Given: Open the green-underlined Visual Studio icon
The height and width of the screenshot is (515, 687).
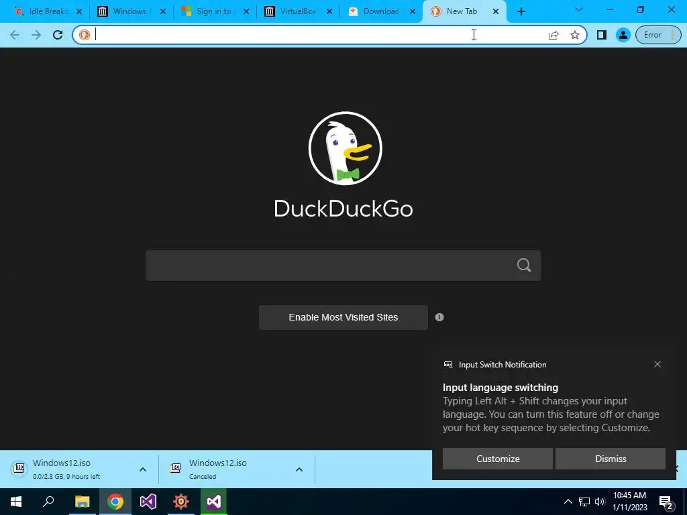Looking at the screenshot, I should click(214, 502).
